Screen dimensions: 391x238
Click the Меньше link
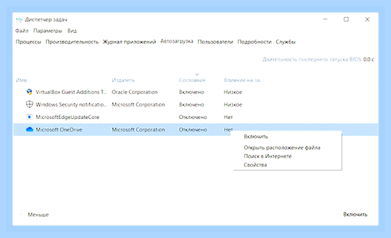pyautogui.click(x=38, y=215)
